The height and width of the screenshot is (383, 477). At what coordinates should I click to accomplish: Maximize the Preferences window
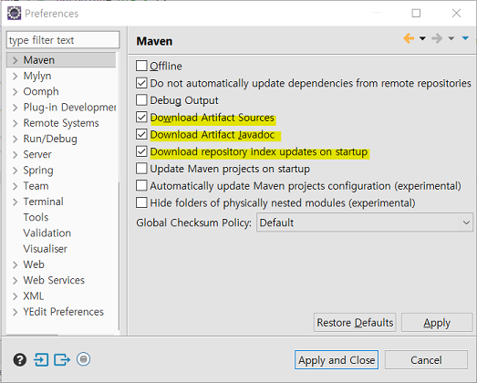(x=416, y=14)
